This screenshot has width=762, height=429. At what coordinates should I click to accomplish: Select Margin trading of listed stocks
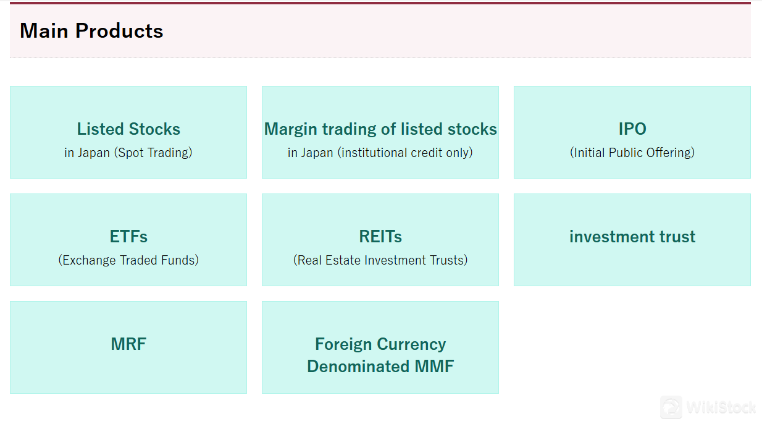pyautogui.click(x=380, y=129)
